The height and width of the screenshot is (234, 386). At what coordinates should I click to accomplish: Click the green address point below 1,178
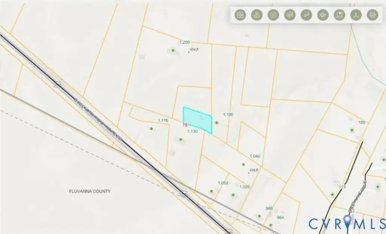coord(152,129)
